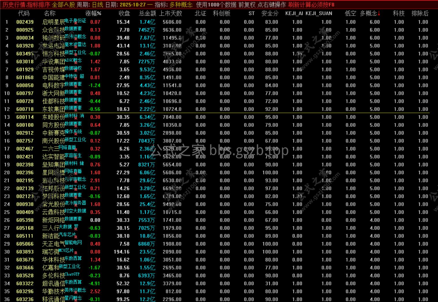Click stock name 云鼎科技
Image resolution: width=438 pixels, height=302 pixels.
click(54, 212)
